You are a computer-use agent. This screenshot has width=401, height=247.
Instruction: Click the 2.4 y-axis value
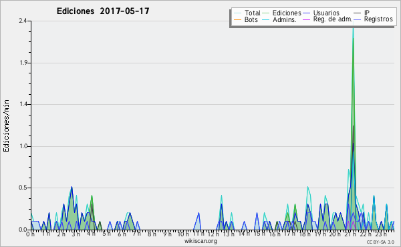click(x=23, y=21)
